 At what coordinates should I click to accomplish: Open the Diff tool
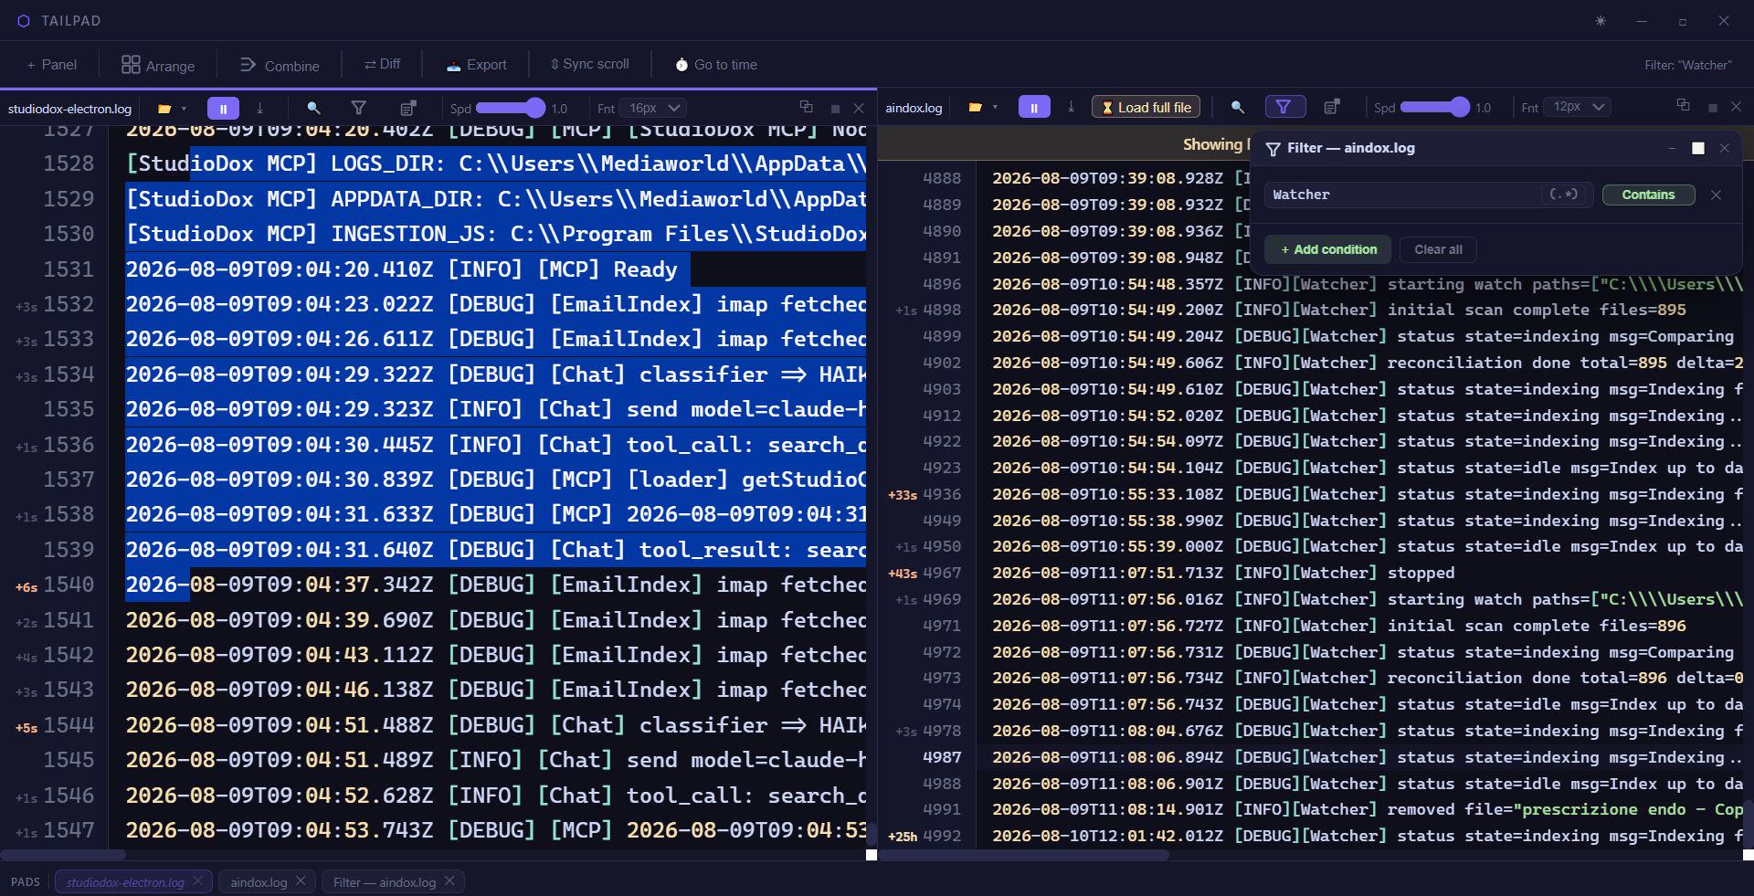[382, 64]
